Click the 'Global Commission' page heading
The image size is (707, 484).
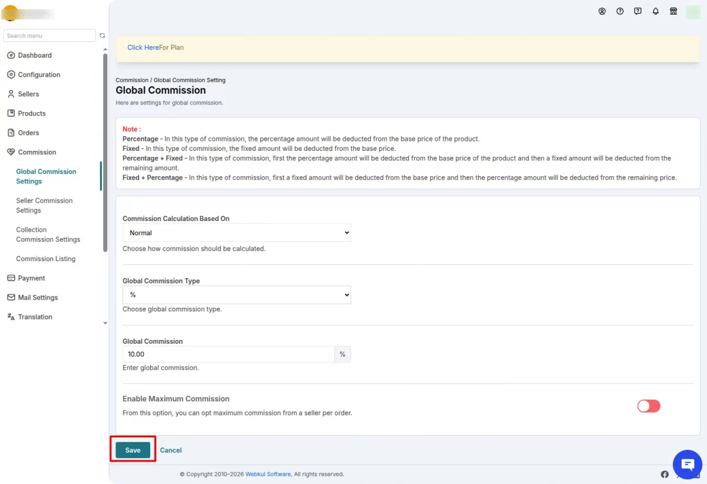coord(161,90)
